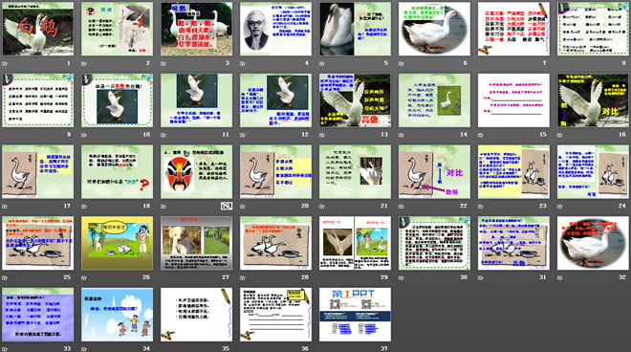631x352 pixels.
Task: Select slide 2 thumbnail
Action: 117,29
